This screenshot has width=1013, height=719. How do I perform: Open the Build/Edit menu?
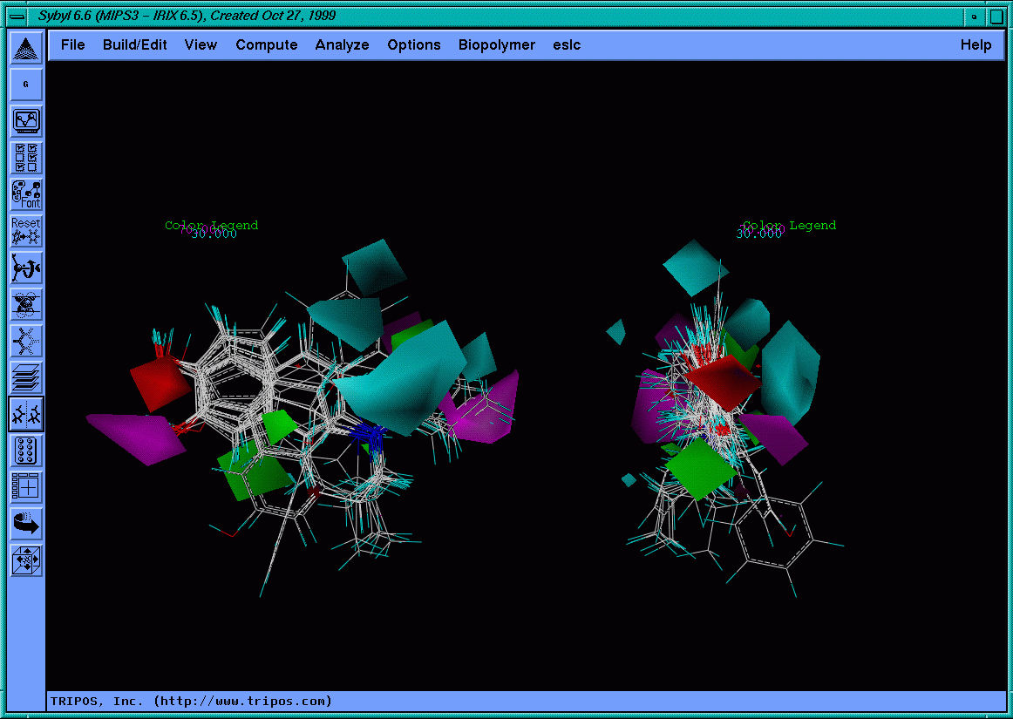135,45
